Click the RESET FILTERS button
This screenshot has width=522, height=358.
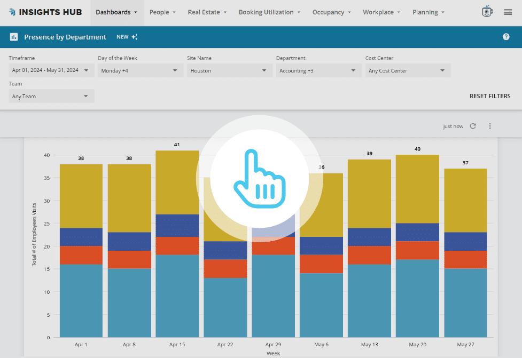[x=489, y=97]
